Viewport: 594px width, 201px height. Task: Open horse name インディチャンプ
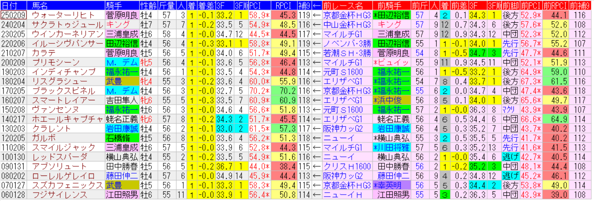click(64, 72)
